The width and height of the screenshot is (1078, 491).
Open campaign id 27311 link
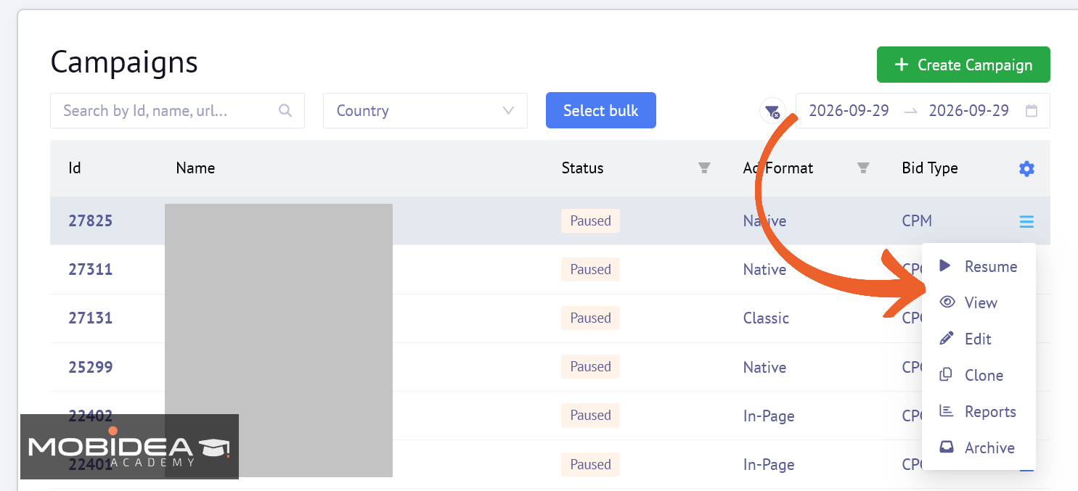pyautogui.click(x=91, y=270)
